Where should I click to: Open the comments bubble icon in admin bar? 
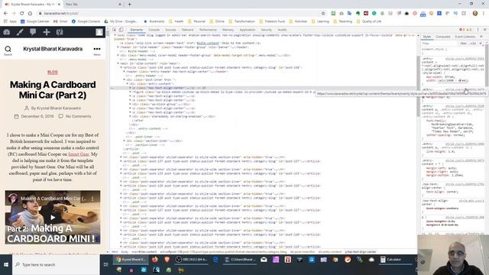(33, 32)
